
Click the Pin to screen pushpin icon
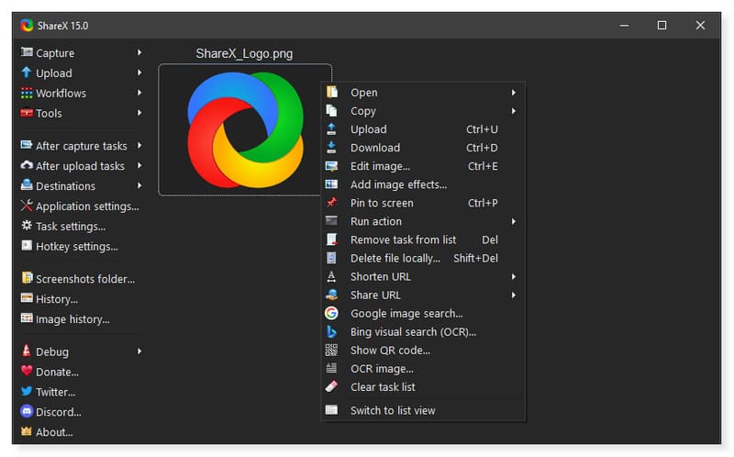pyautogui.click(x=331, y=203)
